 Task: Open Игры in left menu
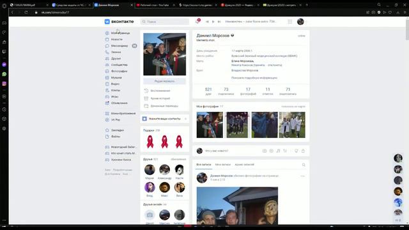click(115, 96)
